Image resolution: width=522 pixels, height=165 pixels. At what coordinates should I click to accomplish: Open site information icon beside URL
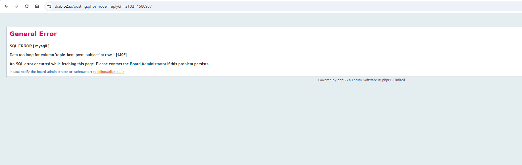coord(49,6)
